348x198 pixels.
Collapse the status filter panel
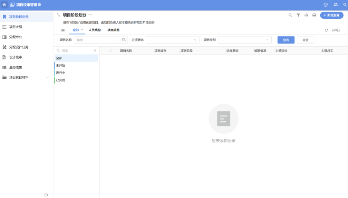[x=95, y=51]
